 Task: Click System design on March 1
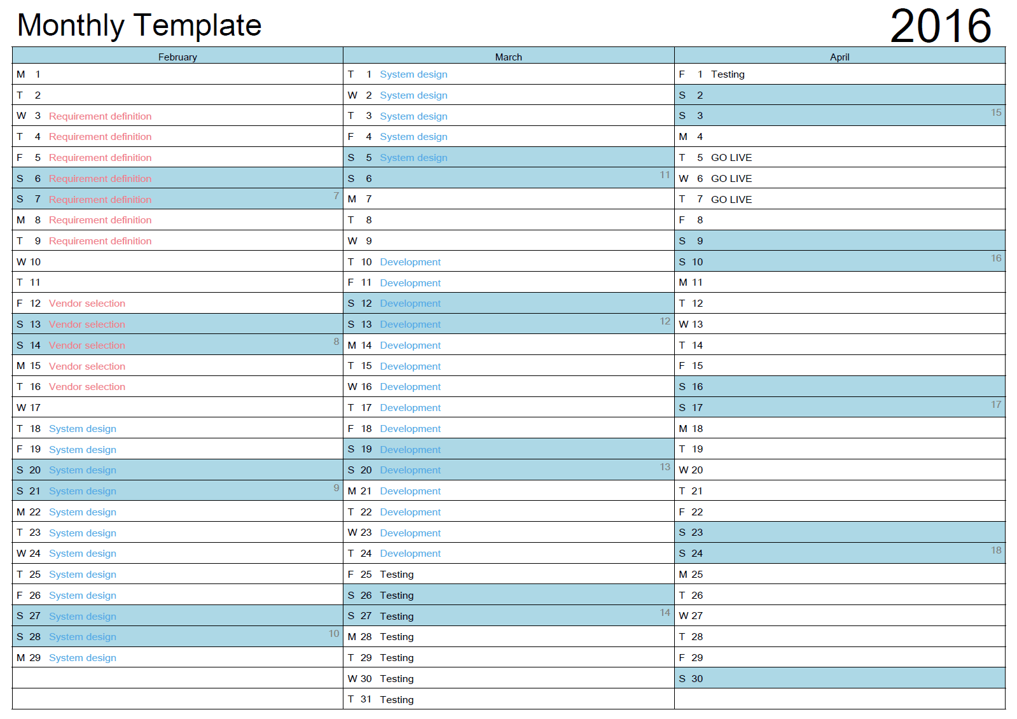pyautogui.click(x=413, y=74)
